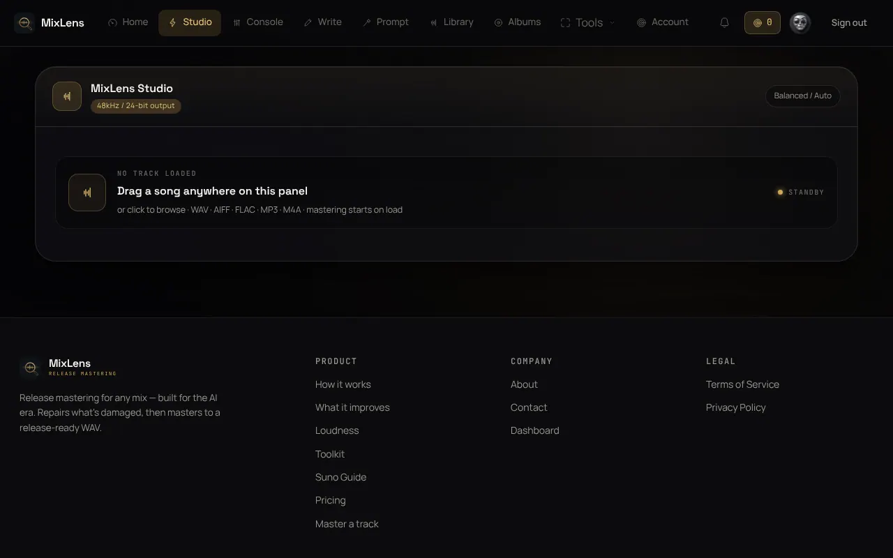Click the credits coin counter showing 0
Viewport: 893px width, 558px height.
762,23
